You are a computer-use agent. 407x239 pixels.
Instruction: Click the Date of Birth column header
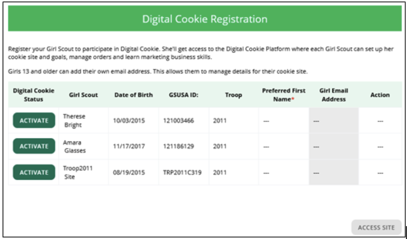[x=133, y=95]
